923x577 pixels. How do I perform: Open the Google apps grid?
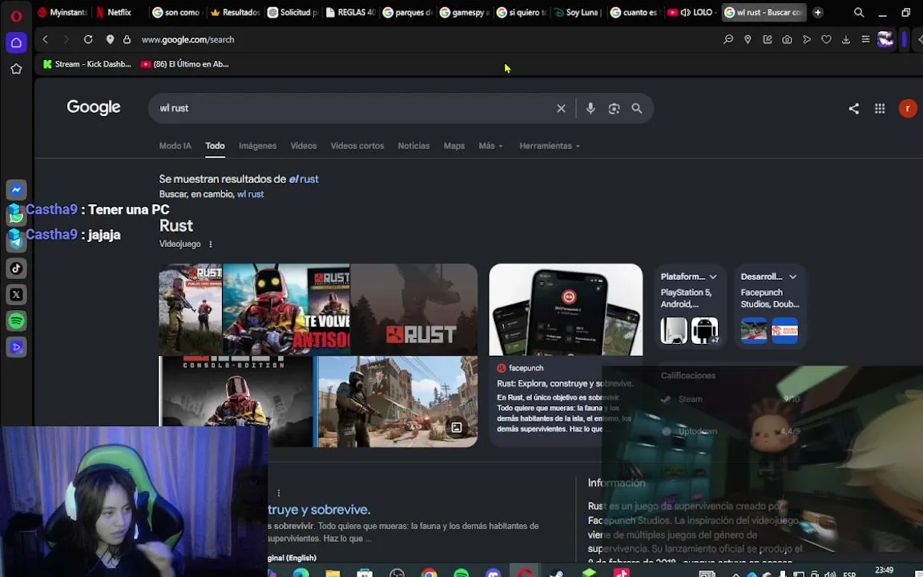pyautogui.click(x=880, y=108)
